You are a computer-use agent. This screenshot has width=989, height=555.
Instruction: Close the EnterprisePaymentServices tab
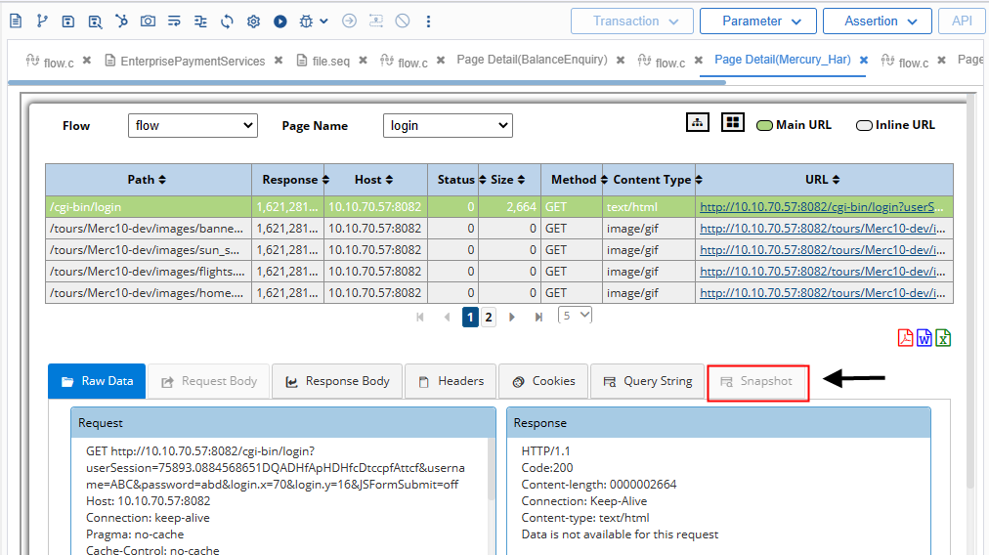(279, 61)
